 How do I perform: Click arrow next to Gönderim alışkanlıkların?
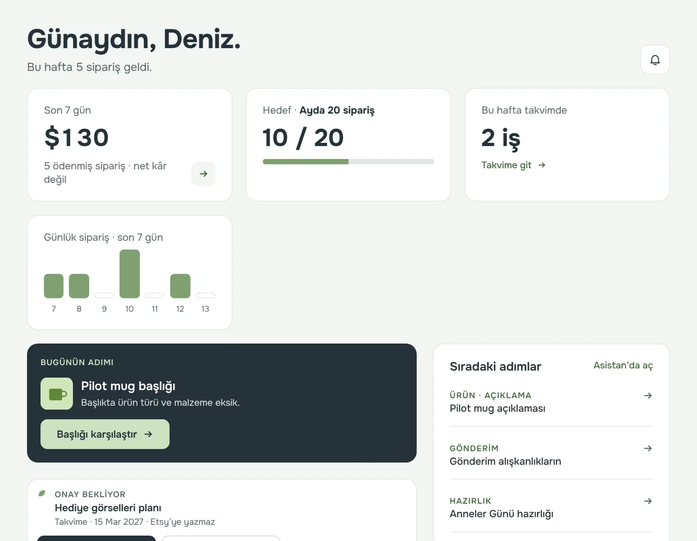pyautogui.click(x=648, y=448)
